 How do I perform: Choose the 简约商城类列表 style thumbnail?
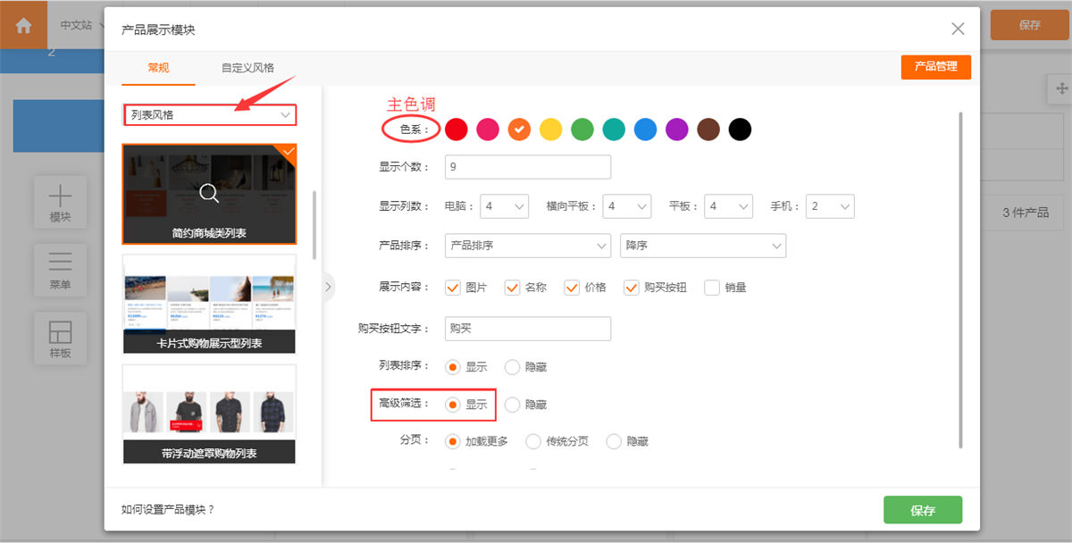(209, 195)
